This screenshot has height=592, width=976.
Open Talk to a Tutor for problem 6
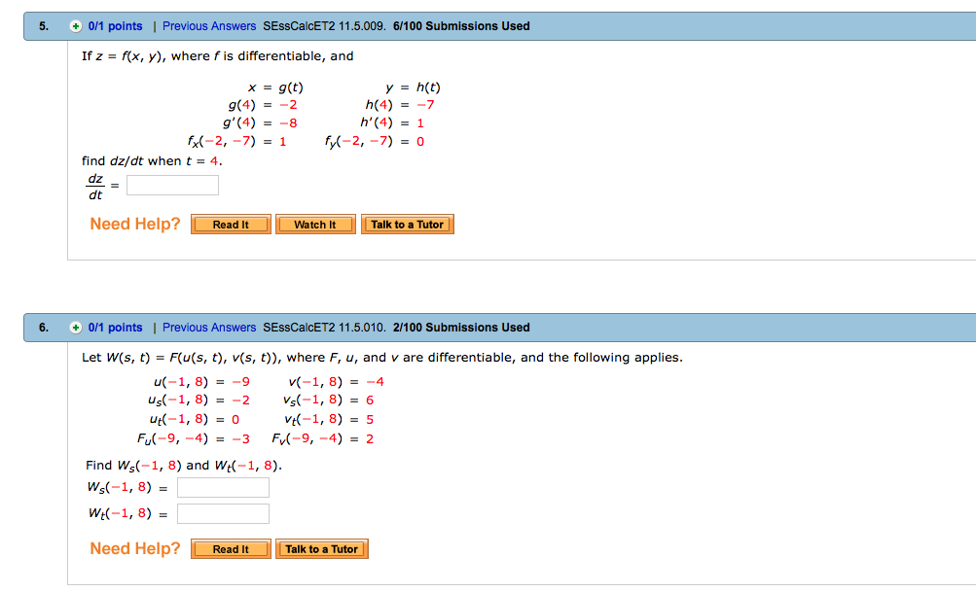322,548
